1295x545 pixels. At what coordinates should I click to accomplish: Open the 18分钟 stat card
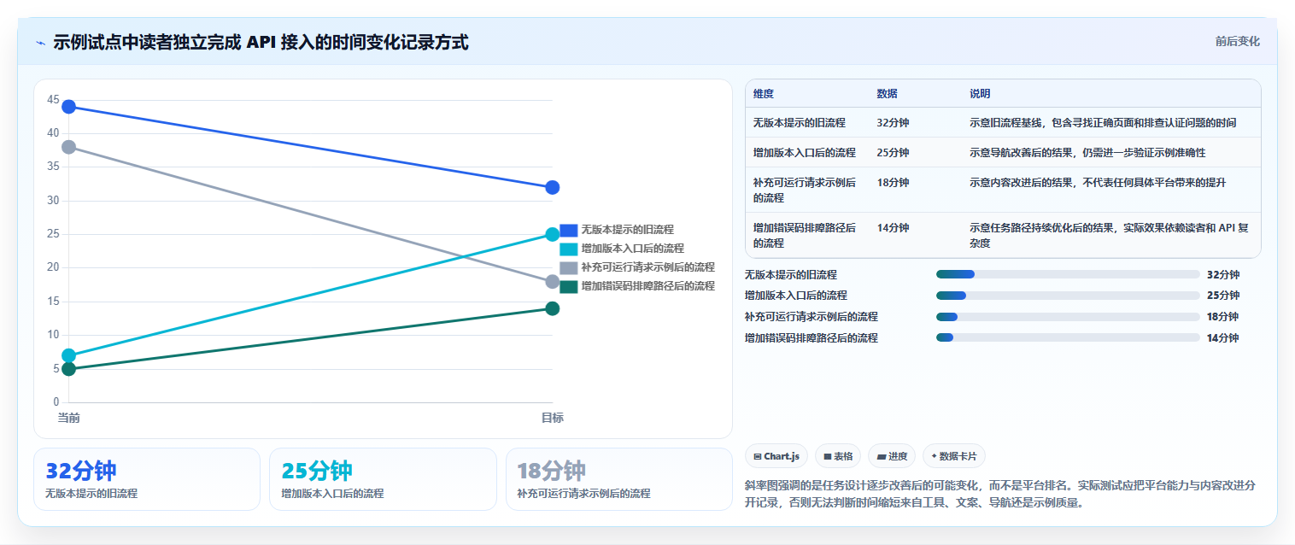pos(619,479)
